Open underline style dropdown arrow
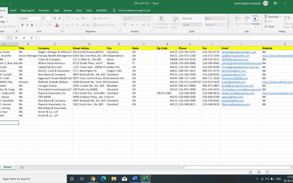 tap(35, 25)
